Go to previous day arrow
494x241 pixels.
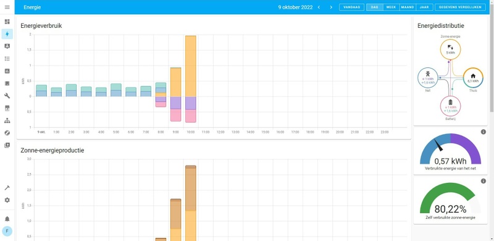coord(319,7)
